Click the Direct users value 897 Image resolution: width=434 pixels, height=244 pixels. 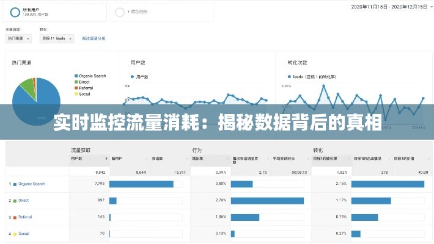[101, 200]
